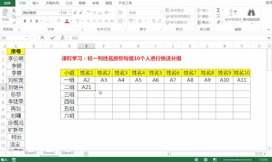Switch to the Page Layout tab

point(52,3)
